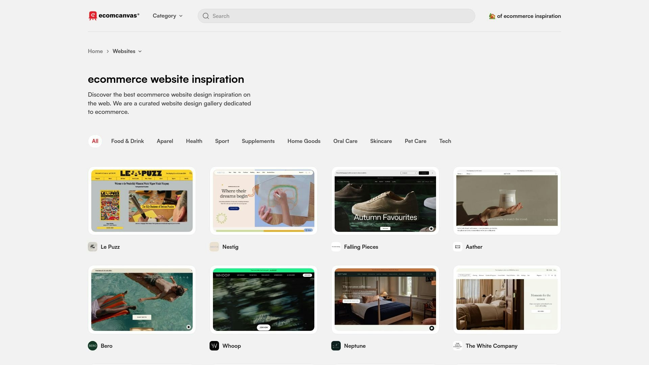Open the Falling Pieces title link

[361, 247]
